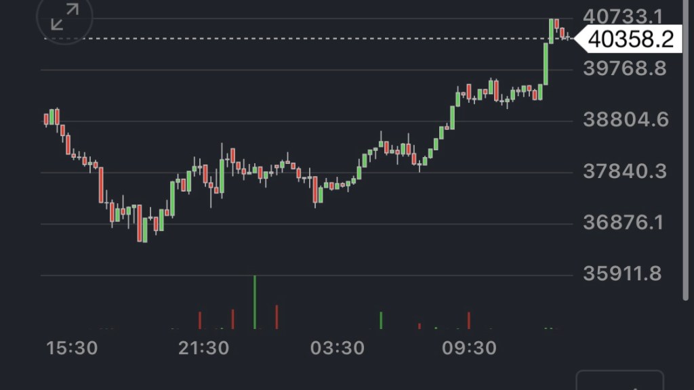Click the red volume bar near 09:30

[x=468, y=320]
